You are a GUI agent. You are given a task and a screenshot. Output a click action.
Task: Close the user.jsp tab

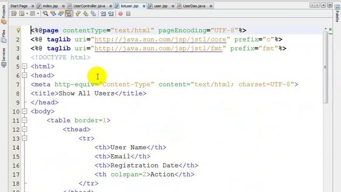tap(173, 6)
